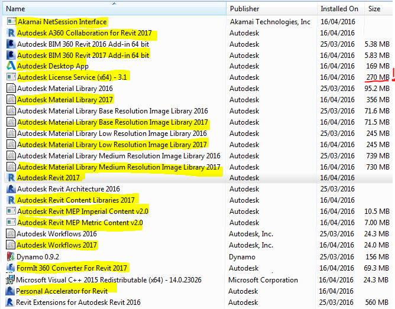The image size is (395, 309).
Task: Select Autodesk A360 Collaboration for Revit 2017
Action: (85, 33)
